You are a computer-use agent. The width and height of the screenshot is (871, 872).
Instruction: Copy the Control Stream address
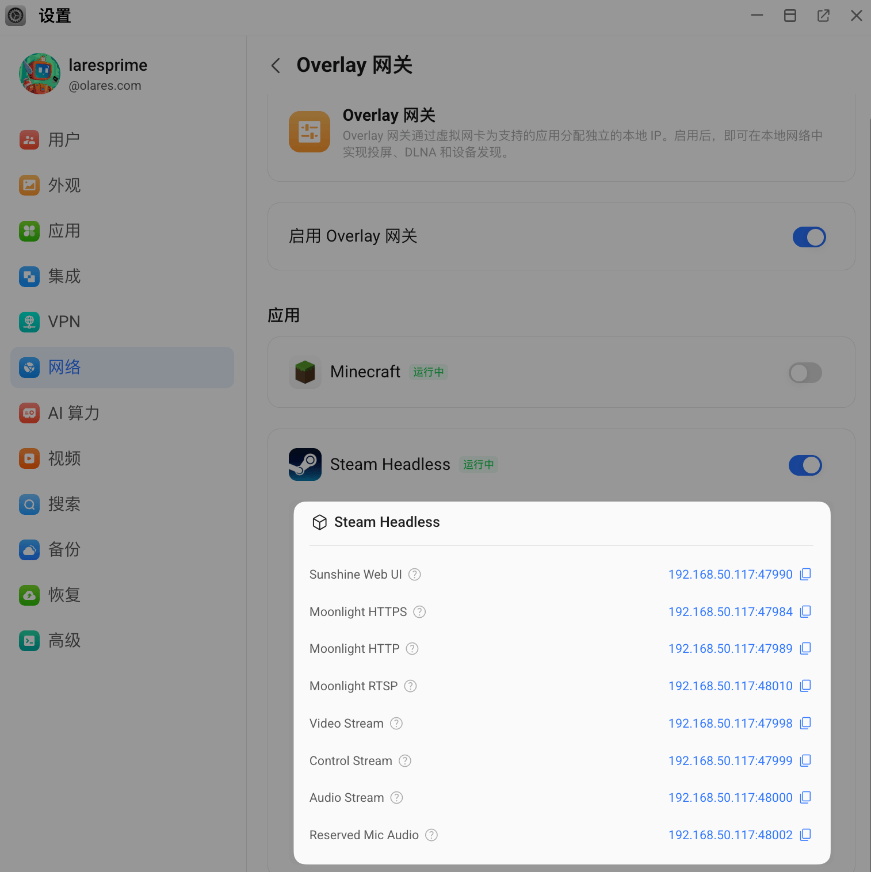[805, 760]
